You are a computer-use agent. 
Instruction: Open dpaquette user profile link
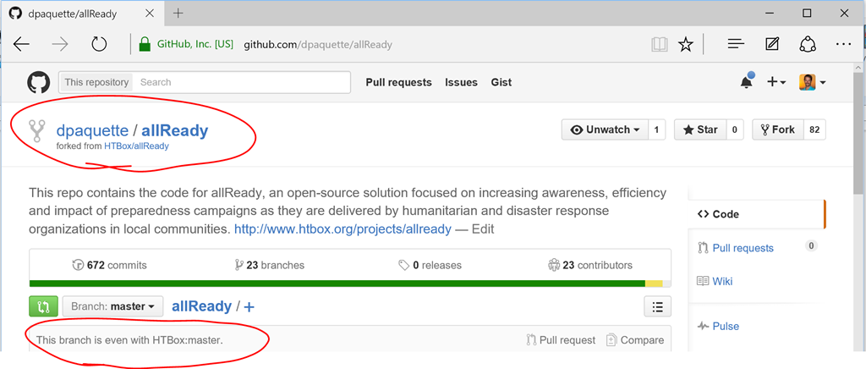click(x=92, y=131)
